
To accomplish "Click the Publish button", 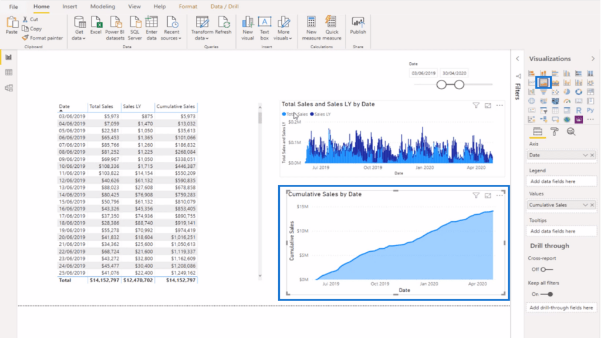I will [x=358, y=26].
